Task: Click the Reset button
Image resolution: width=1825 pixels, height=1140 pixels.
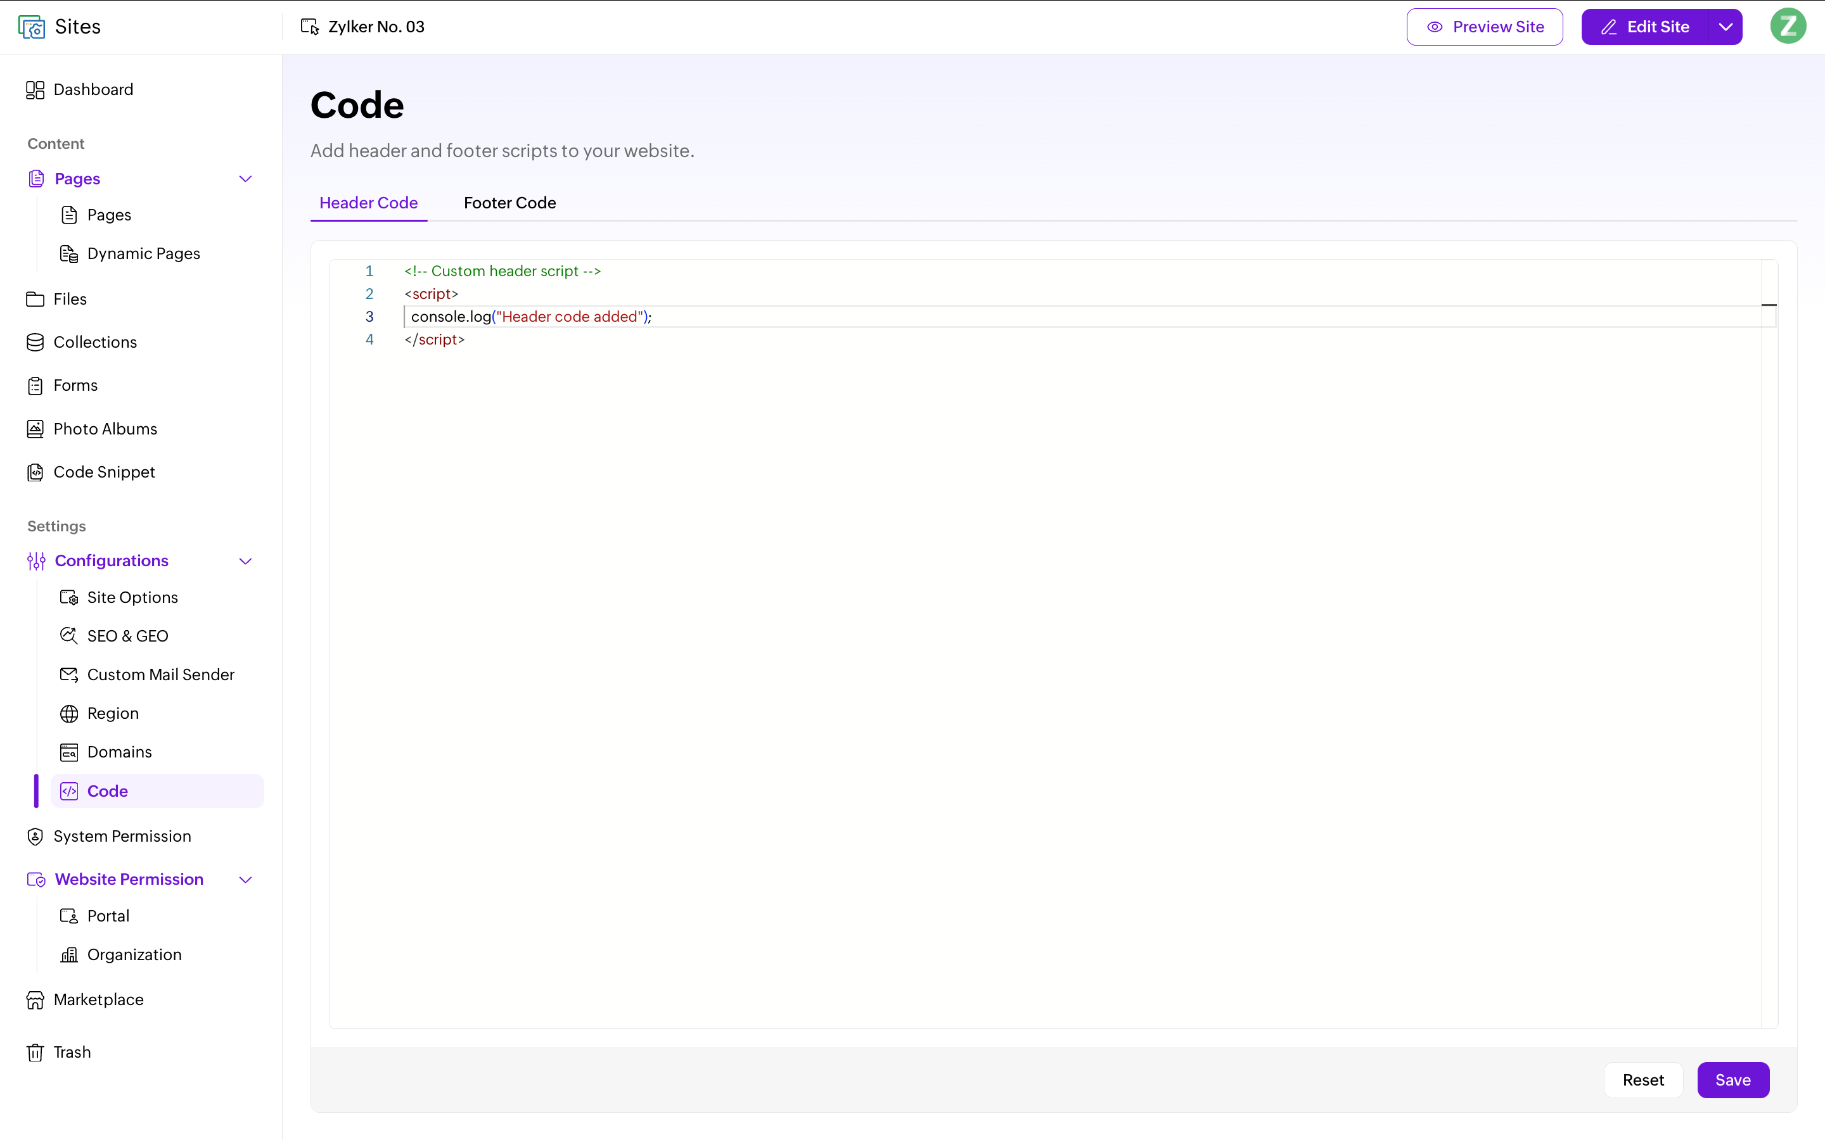Action: [x=1643, y=1080]
